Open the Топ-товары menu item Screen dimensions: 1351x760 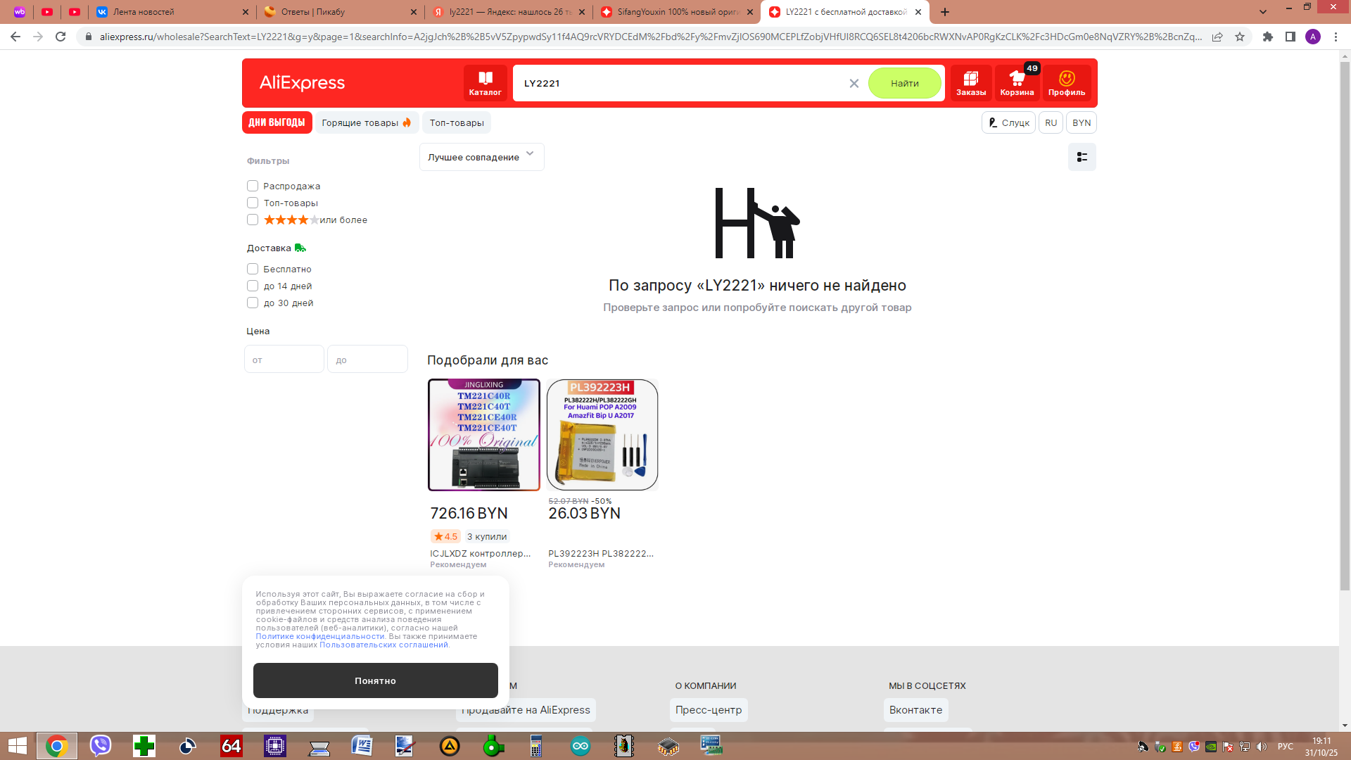point(457,122)
